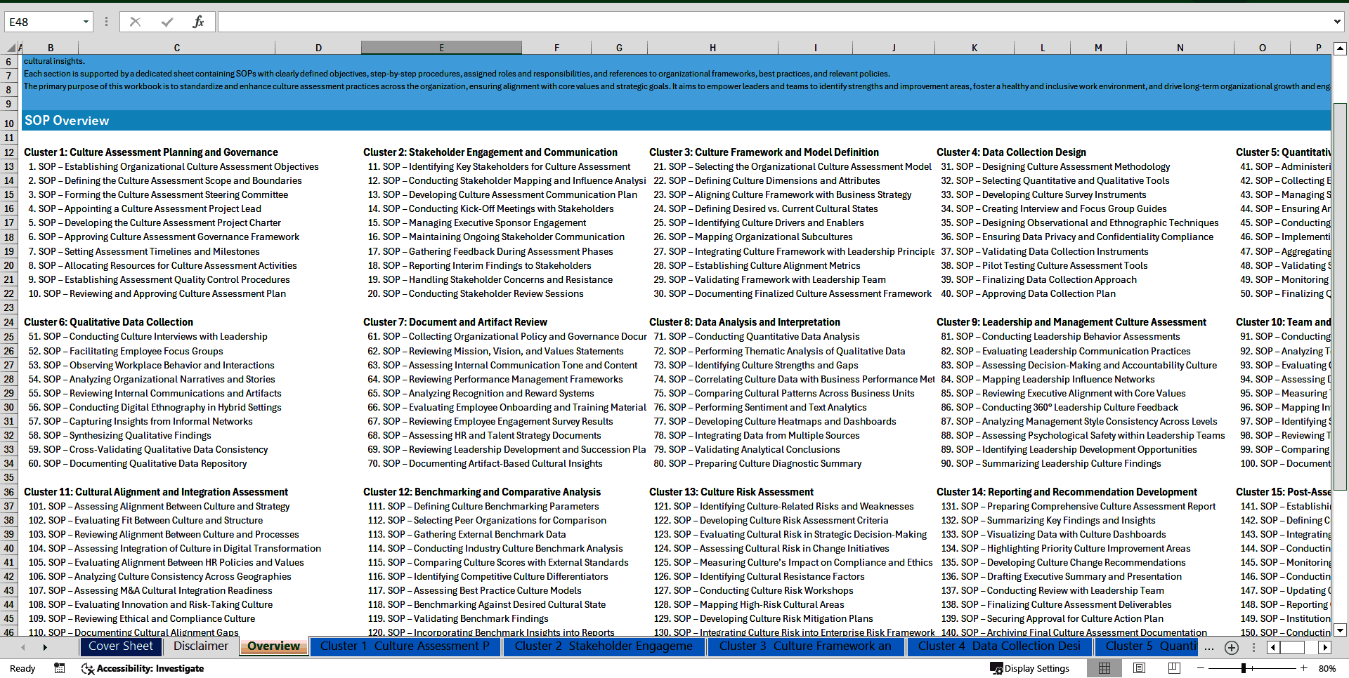Image resolution: width=1349 pixels, height=678 pixels.
Task: Open the macro recording icon in status bar
Action: point(60,668)
